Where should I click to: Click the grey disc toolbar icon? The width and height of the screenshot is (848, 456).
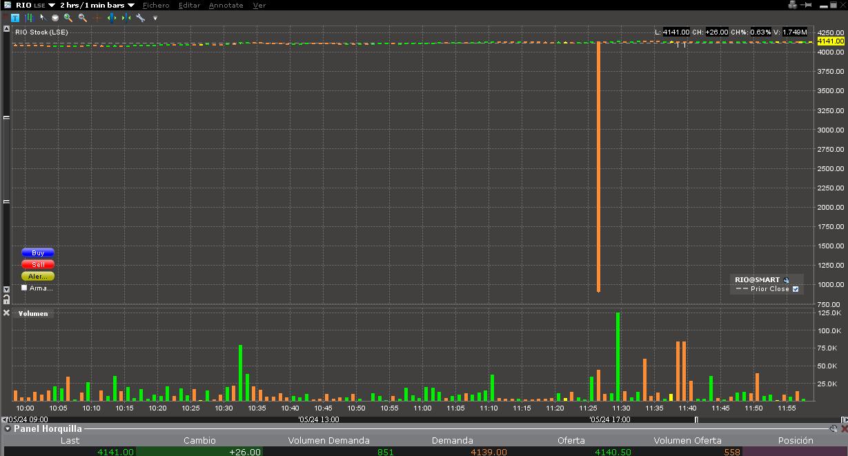click(x=55, y=18)
